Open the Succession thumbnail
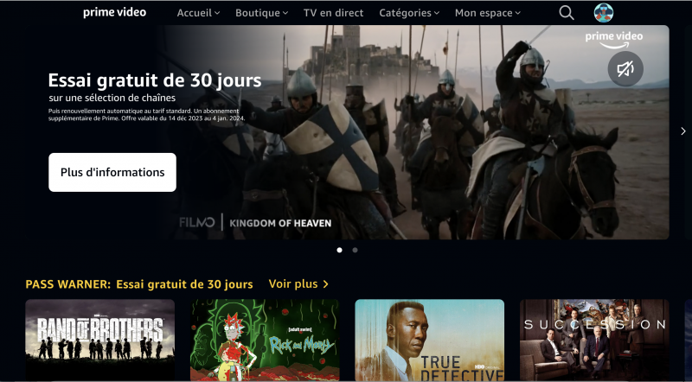Image resolution: width=692 pixels, height=382 pixels. point(594,340)
